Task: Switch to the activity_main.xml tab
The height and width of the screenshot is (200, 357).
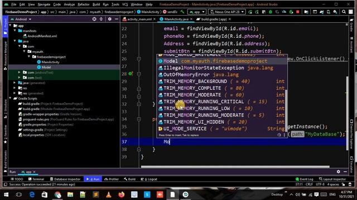Action: tap(139, 19)
